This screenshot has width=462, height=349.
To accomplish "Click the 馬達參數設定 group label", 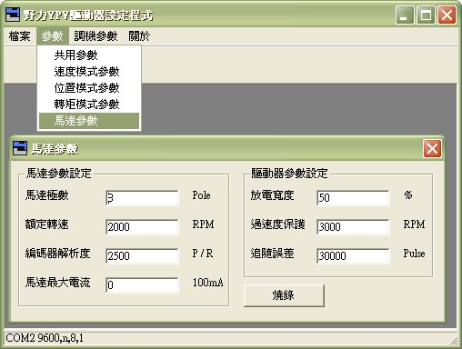I will click(x=59, y=174).
